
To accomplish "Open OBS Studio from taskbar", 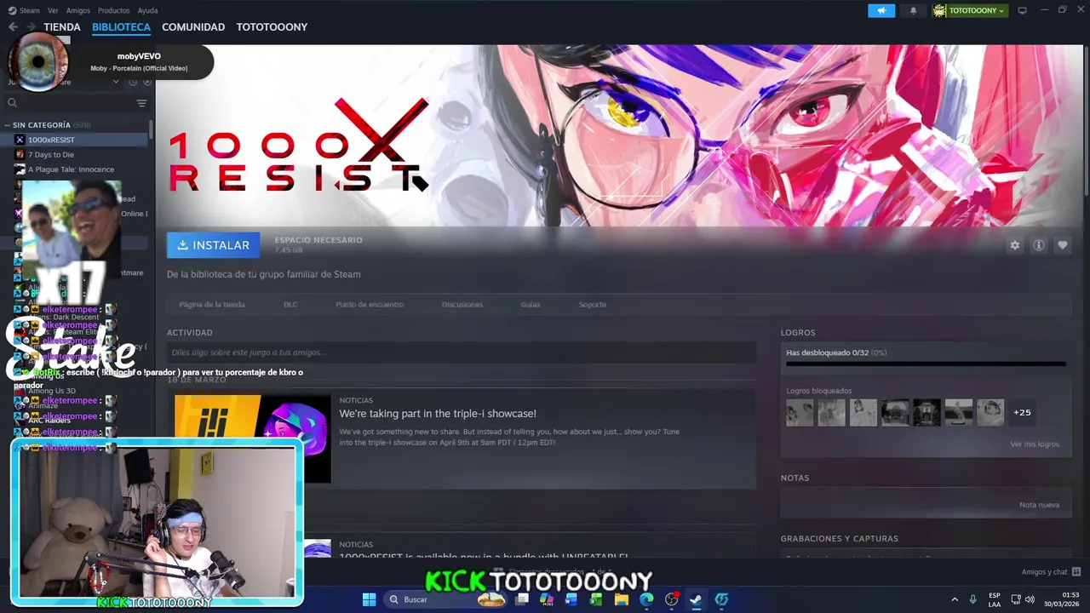I will coord(672,599).
